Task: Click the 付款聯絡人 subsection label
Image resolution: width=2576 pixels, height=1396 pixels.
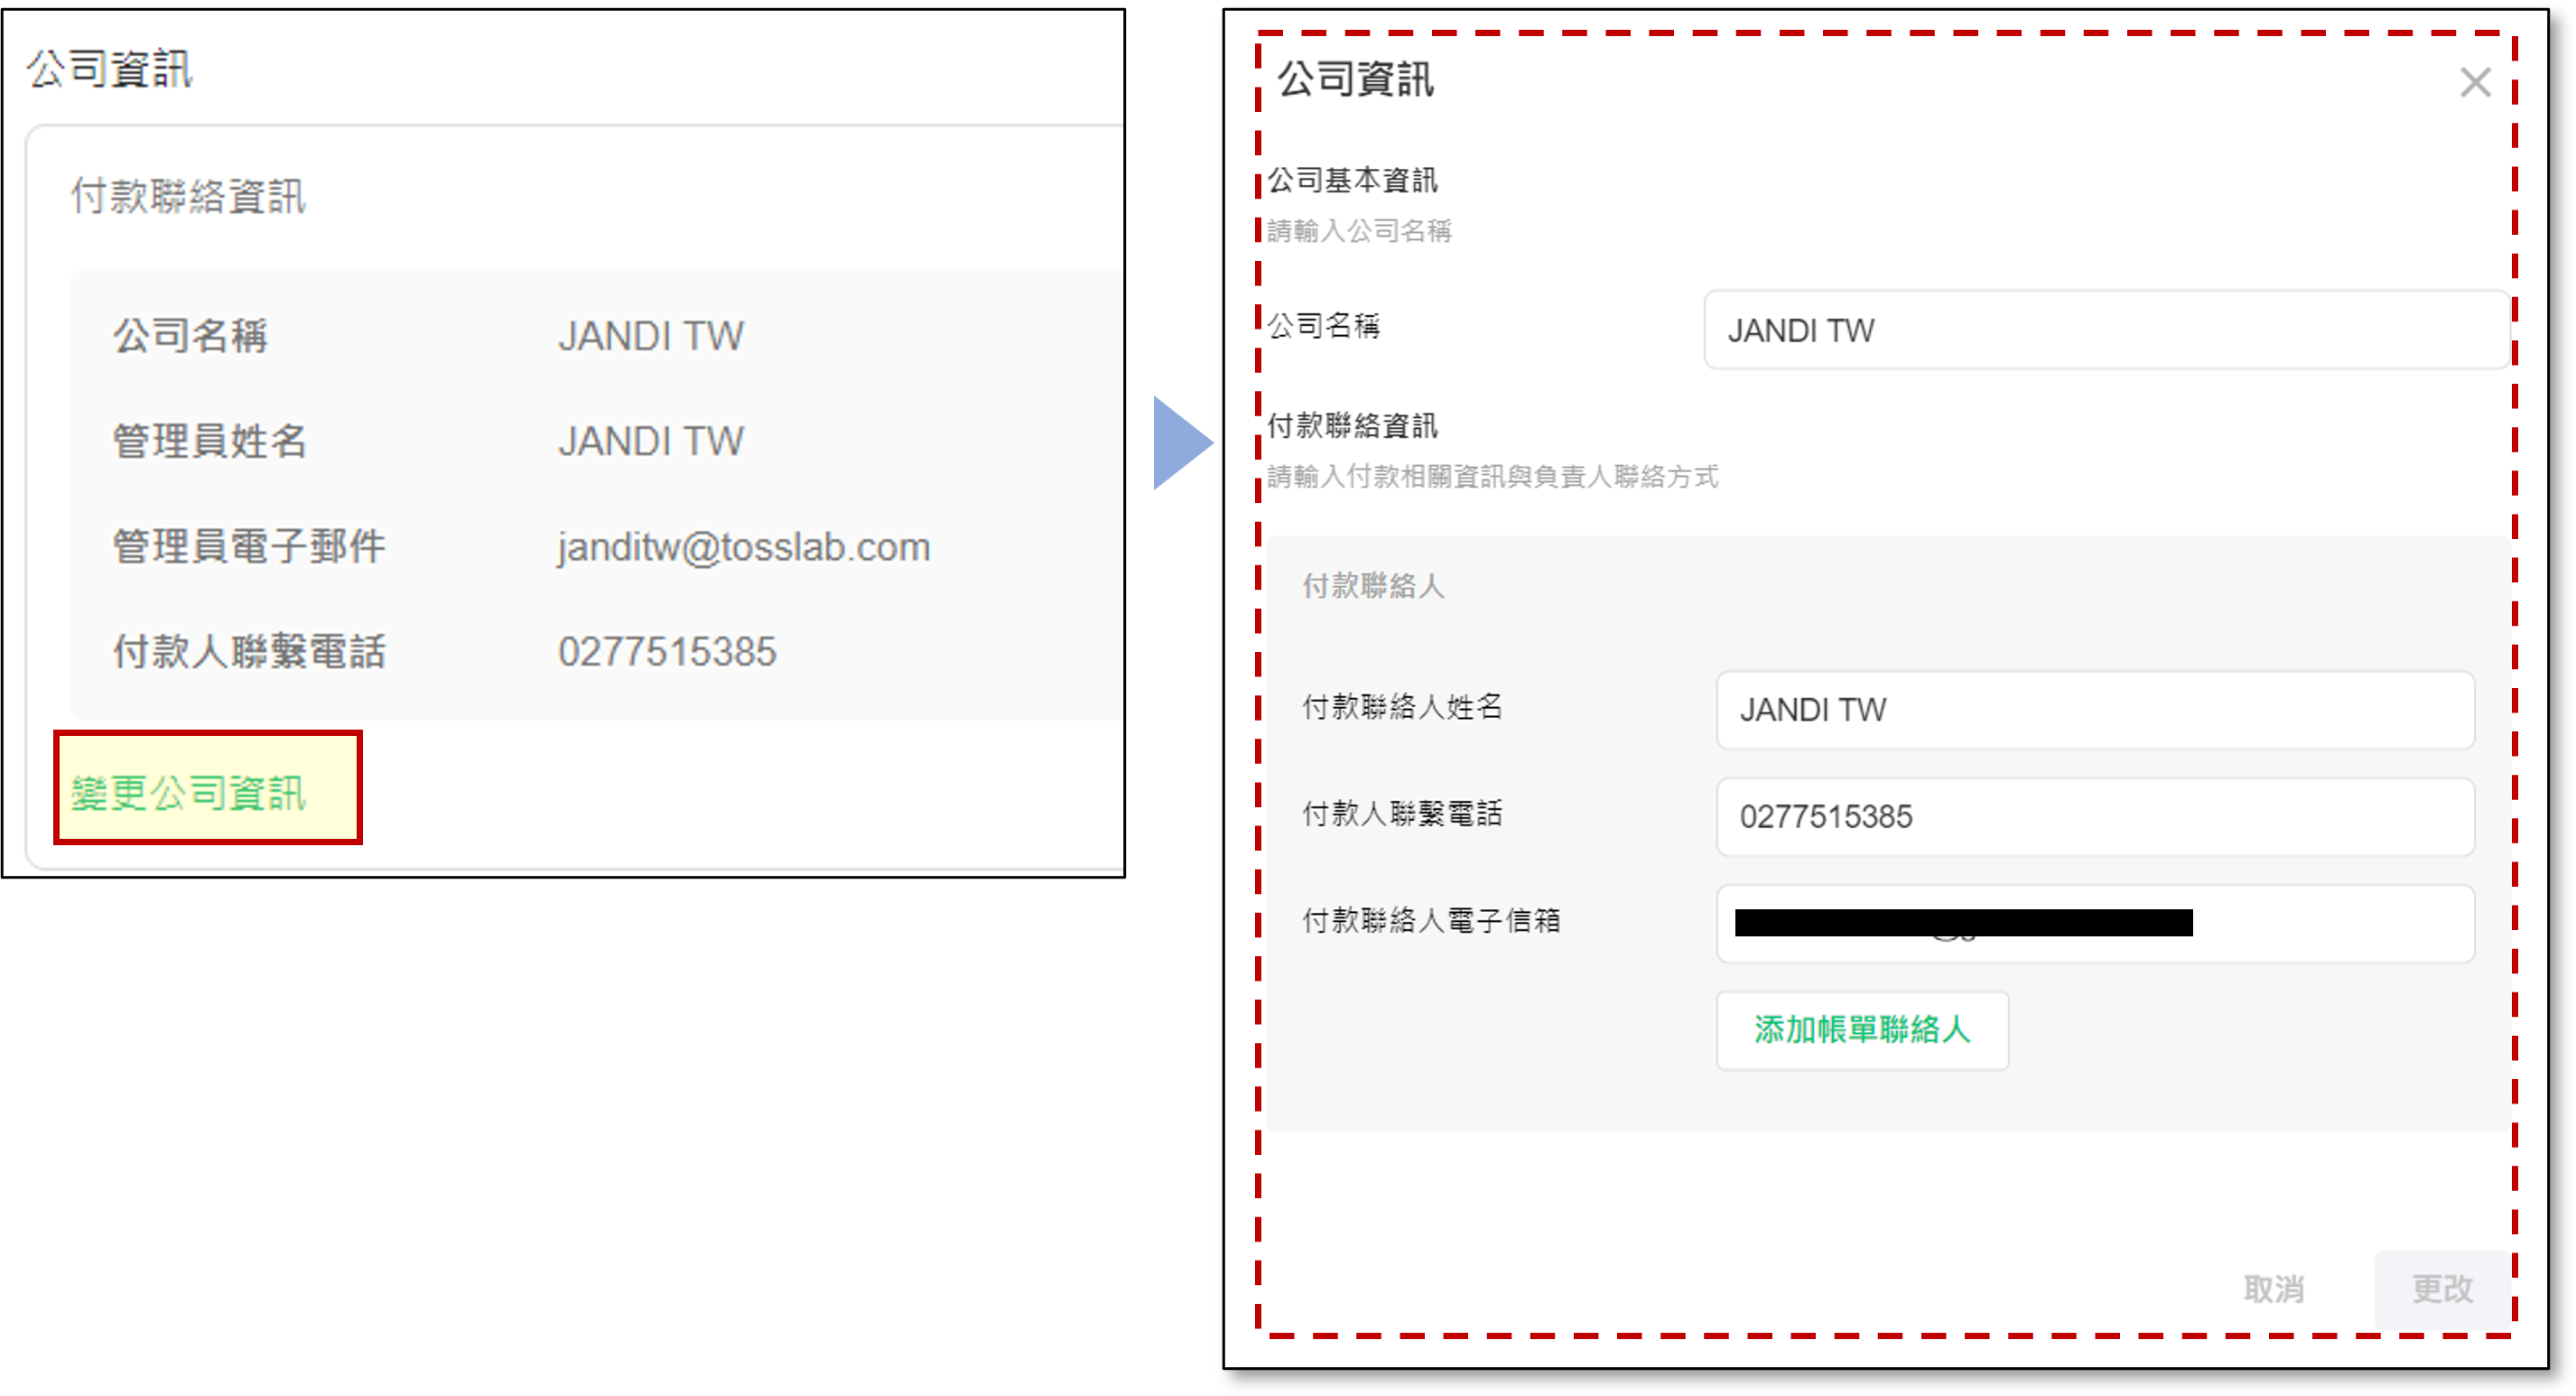Action: coord(1373,586)
